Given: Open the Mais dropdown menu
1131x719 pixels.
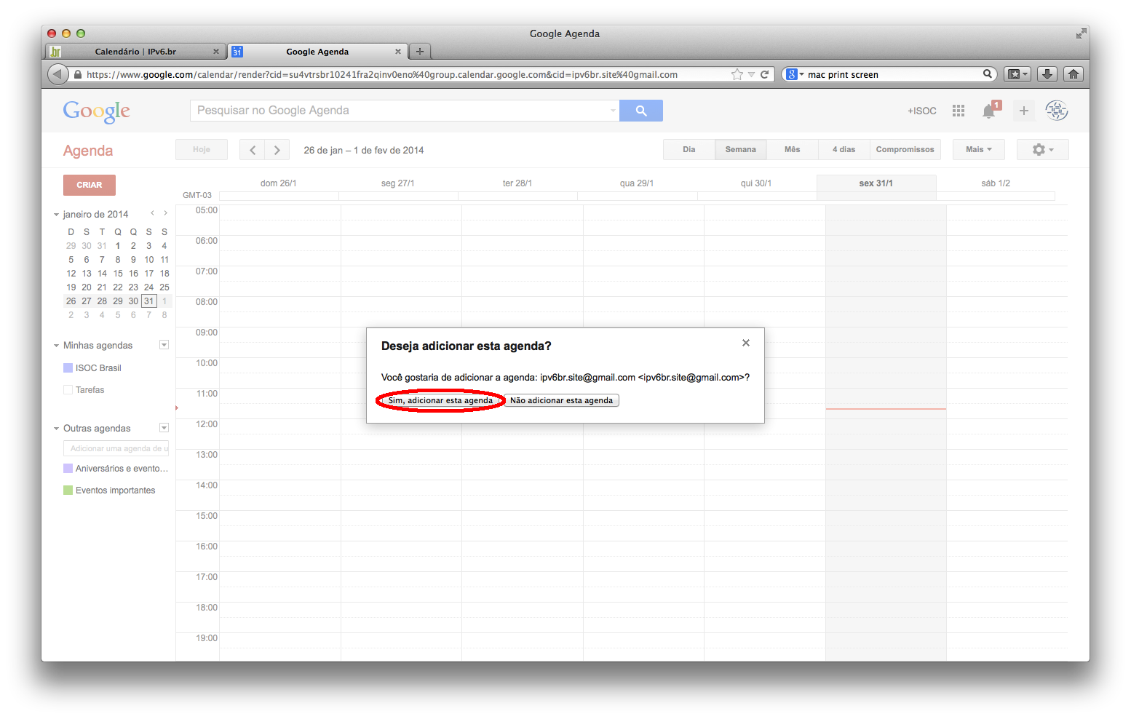Looking at the screenshot, I should click(979, 149).
